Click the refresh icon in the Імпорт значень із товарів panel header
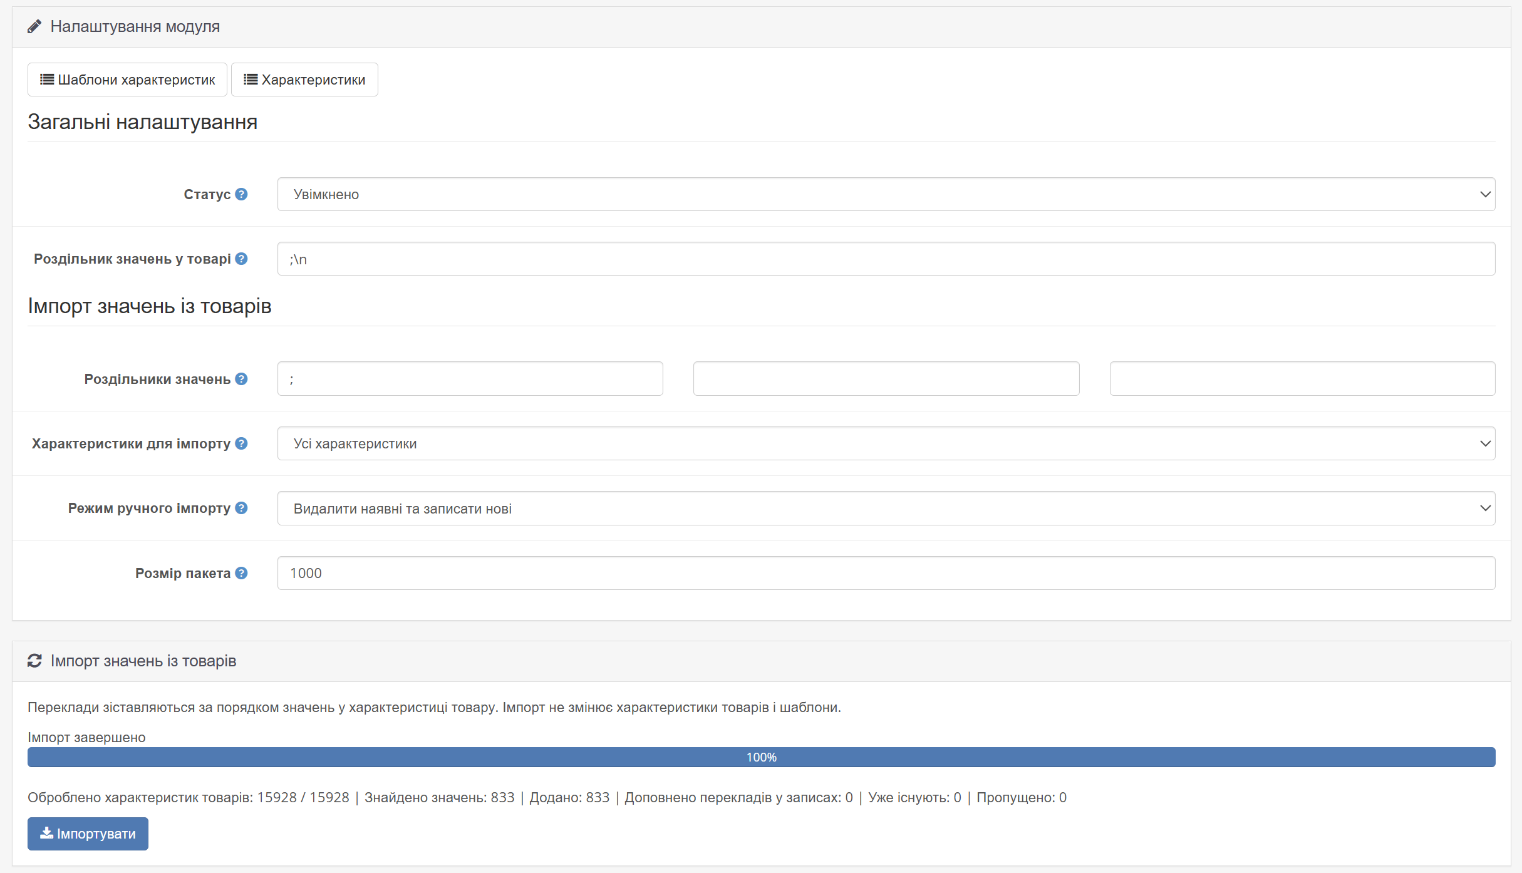This screenshot has height=873, width=1522. point(34,661)
